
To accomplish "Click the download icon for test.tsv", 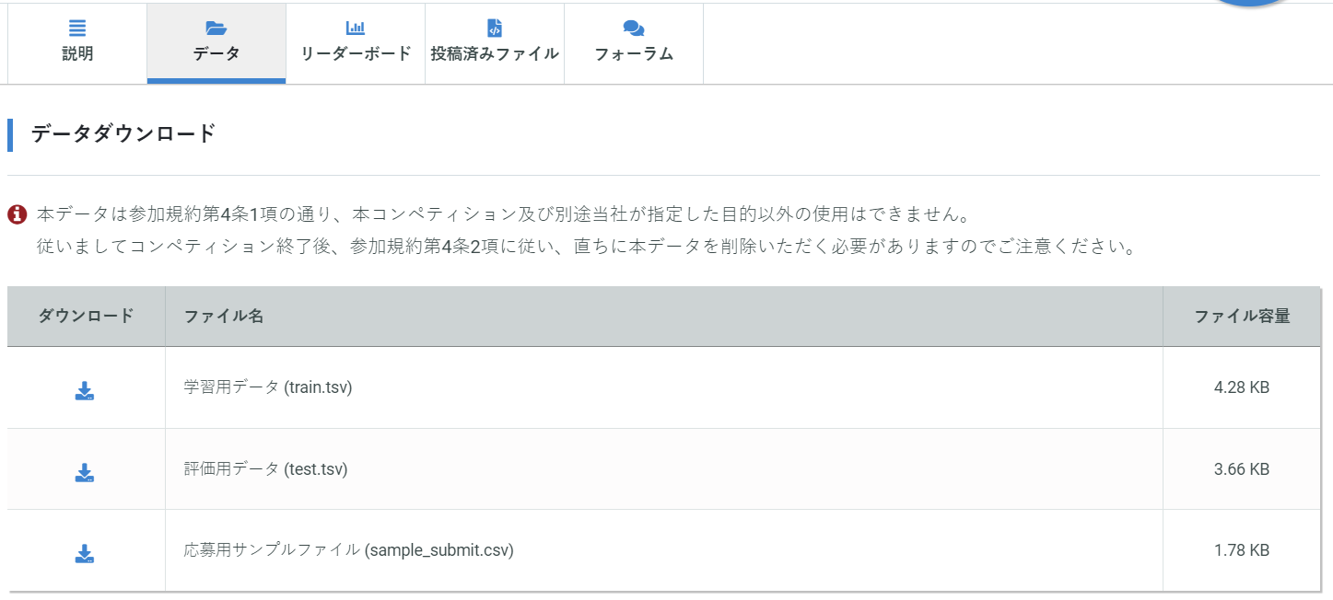I will (x=85, y=471).
